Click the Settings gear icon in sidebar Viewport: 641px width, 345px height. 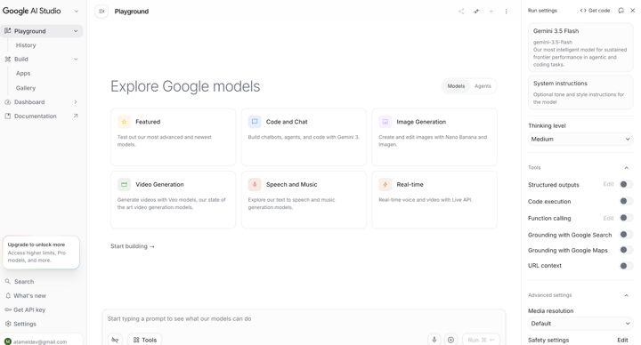[x=8, y=324]
